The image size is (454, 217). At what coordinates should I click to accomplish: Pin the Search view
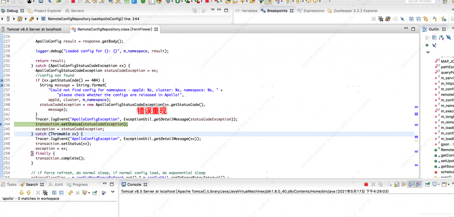point(95,193)
